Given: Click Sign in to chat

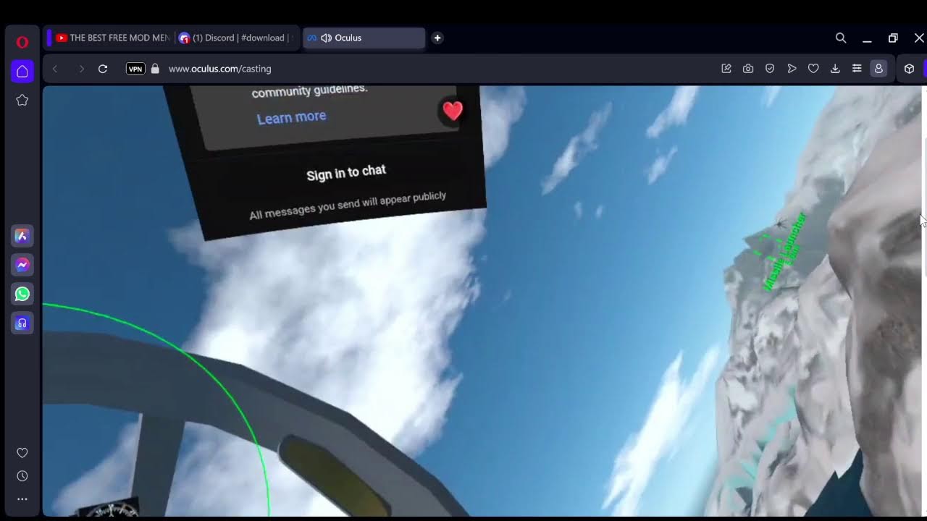Looking at the screenshot, I should (346, 173).
